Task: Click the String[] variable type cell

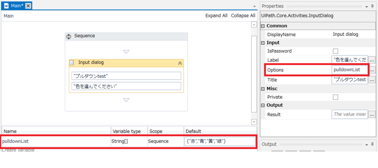Action: click(129, 141)
